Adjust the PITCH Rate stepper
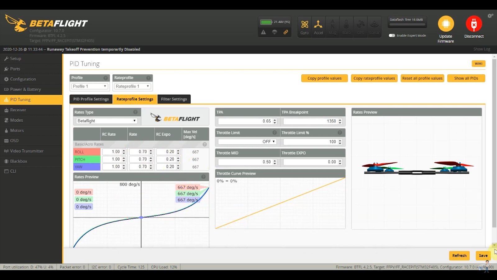The width and height of the screenshot is (497, 280). 151,159
